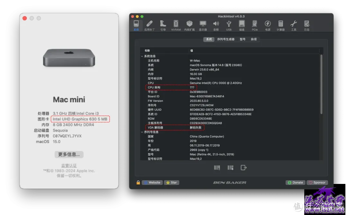Open the 内核扩展 kext toolbar icon
347x215 pixels.
(x=190, y=25)
